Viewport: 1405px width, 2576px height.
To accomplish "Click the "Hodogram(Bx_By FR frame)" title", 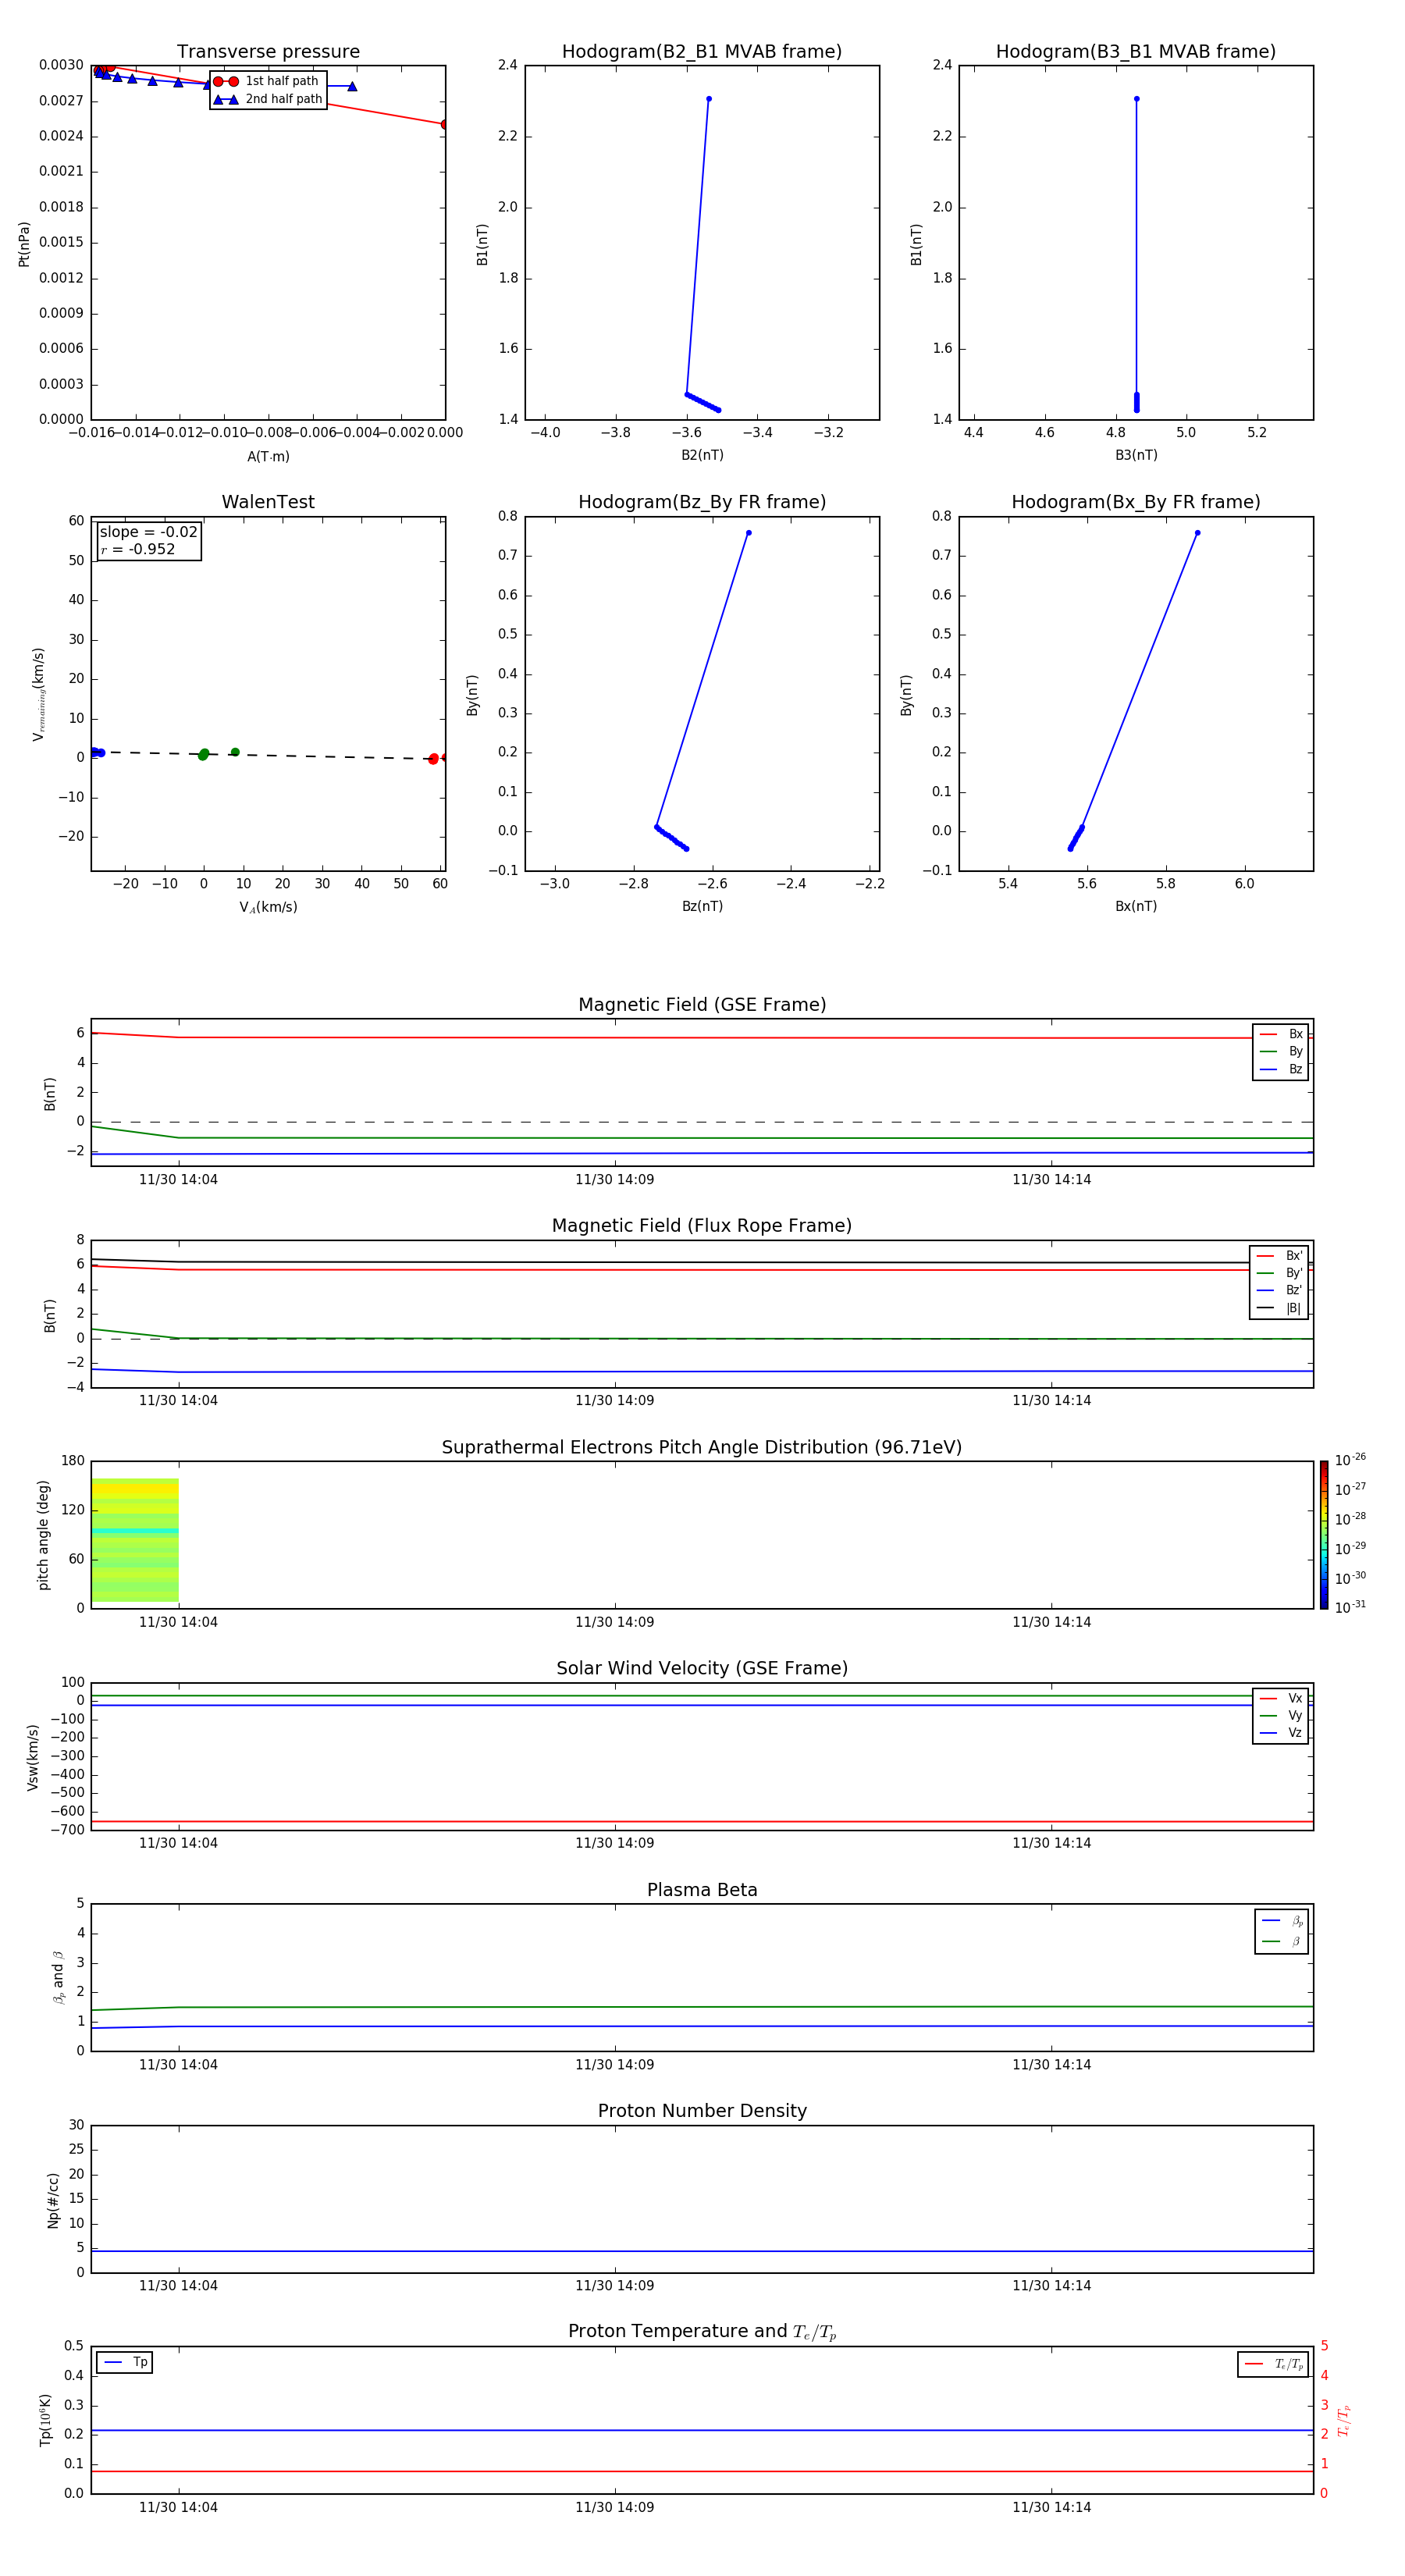I will pos(1136,502).
